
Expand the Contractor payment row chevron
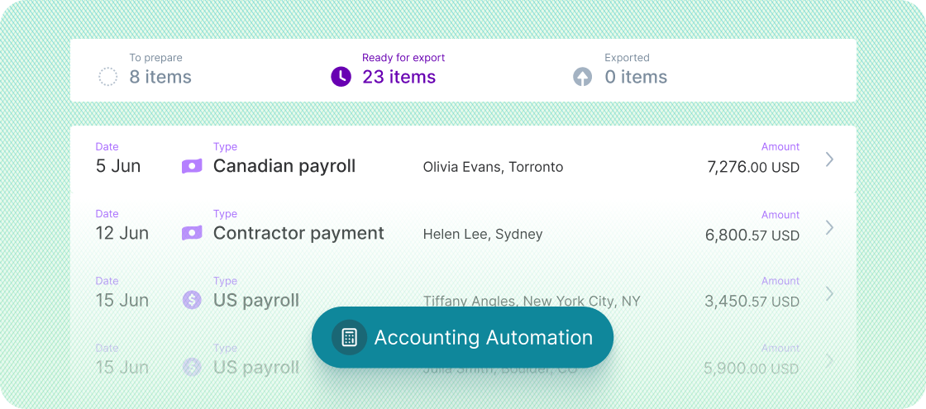click(830, 226)
